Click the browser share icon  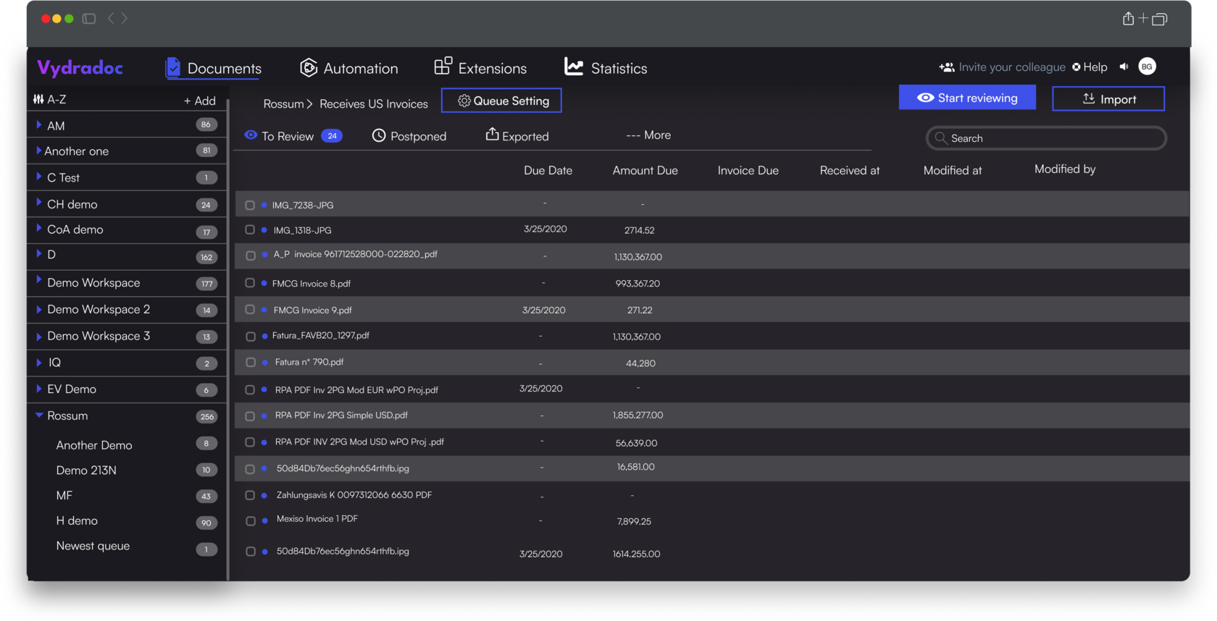click(x=1128, y=19)
